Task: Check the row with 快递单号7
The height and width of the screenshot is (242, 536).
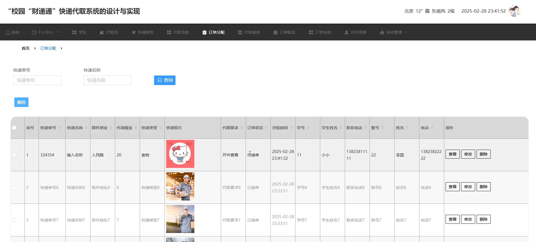Action: click(14, 220)
